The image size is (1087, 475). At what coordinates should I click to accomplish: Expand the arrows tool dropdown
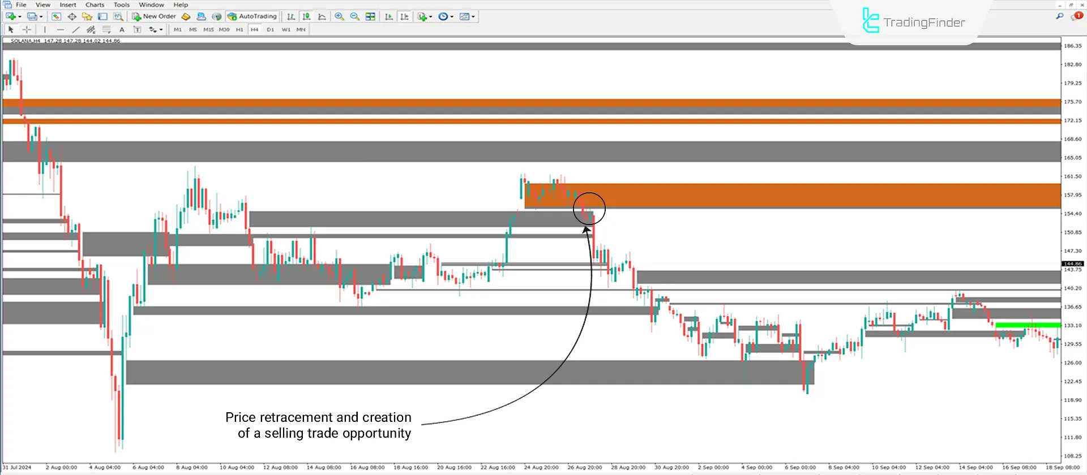[x=161, y=29]
